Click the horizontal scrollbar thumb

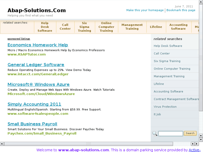click(x=89, y=144)
